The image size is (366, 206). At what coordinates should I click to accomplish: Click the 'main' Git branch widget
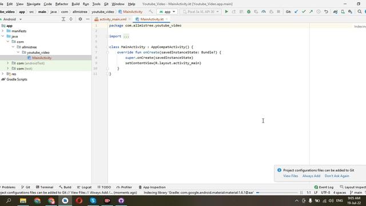click(356, 192)
